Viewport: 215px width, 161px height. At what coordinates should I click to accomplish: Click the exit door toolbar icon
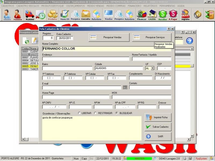[210, 14]
